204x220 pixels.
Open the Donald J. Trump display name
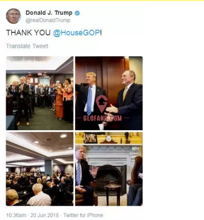(49, 13)
